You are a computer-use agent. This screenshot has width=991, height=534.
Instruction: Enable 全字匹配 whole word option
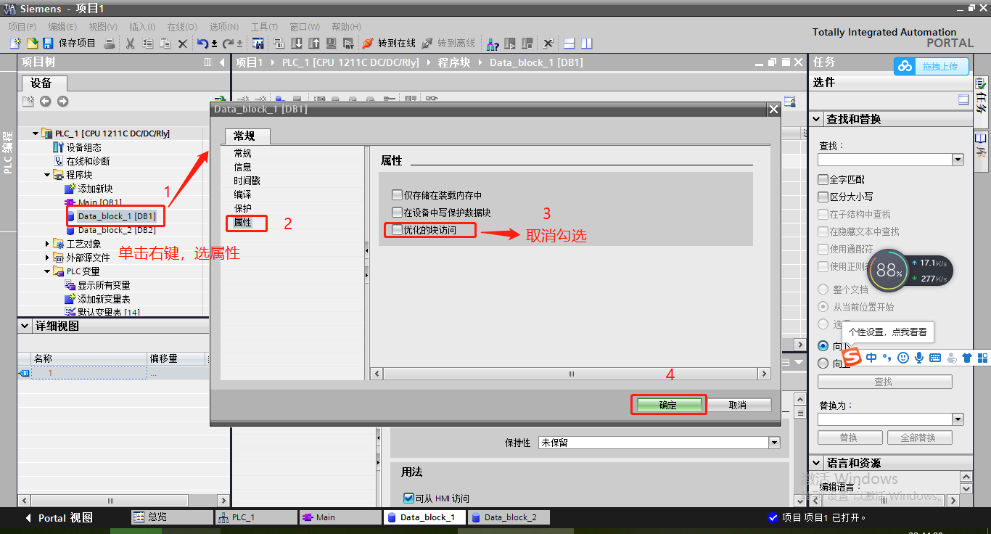[x=823, y=179]
